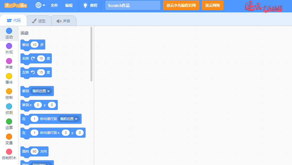292x165 pixels.
Task: Select the 声音 (Sound) category circle
Action: tap(9, 61)
